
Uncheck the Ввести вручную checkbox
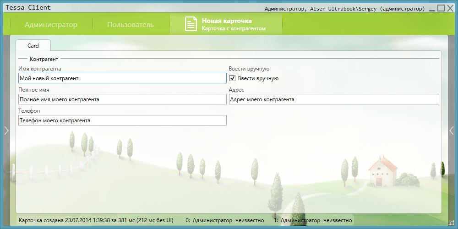(232, 78)
